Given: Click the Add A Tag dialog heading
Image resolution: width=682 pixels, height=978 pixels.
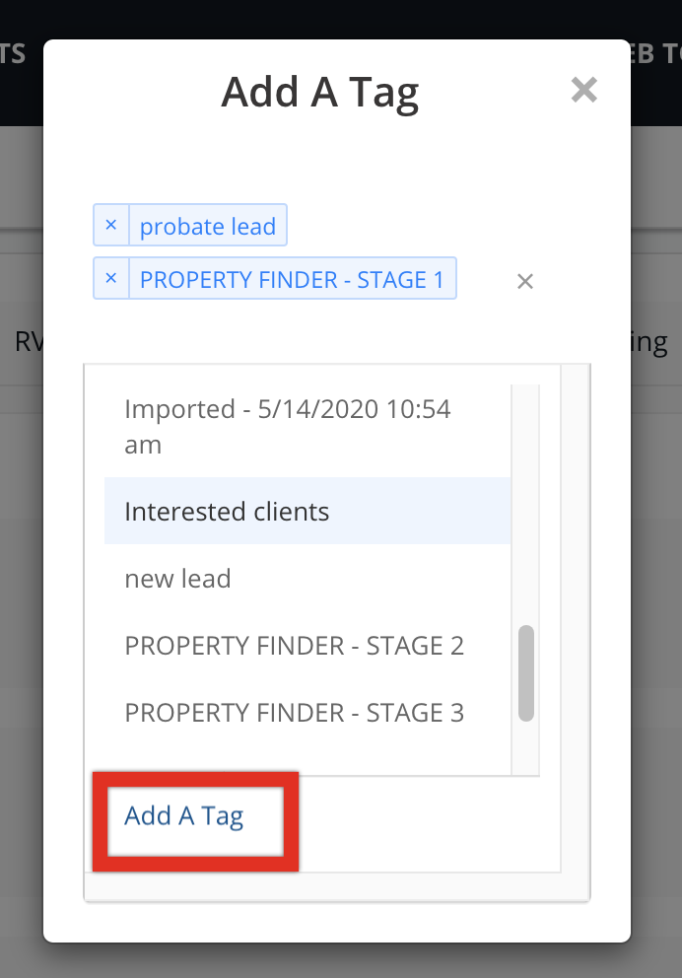Looking at the screenshot, I should [320, 93].
